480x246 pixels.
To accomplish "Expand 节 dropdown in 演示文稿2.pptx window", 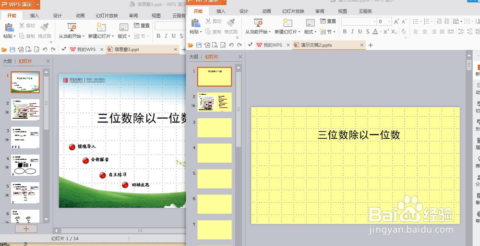I will pos(334,32).
